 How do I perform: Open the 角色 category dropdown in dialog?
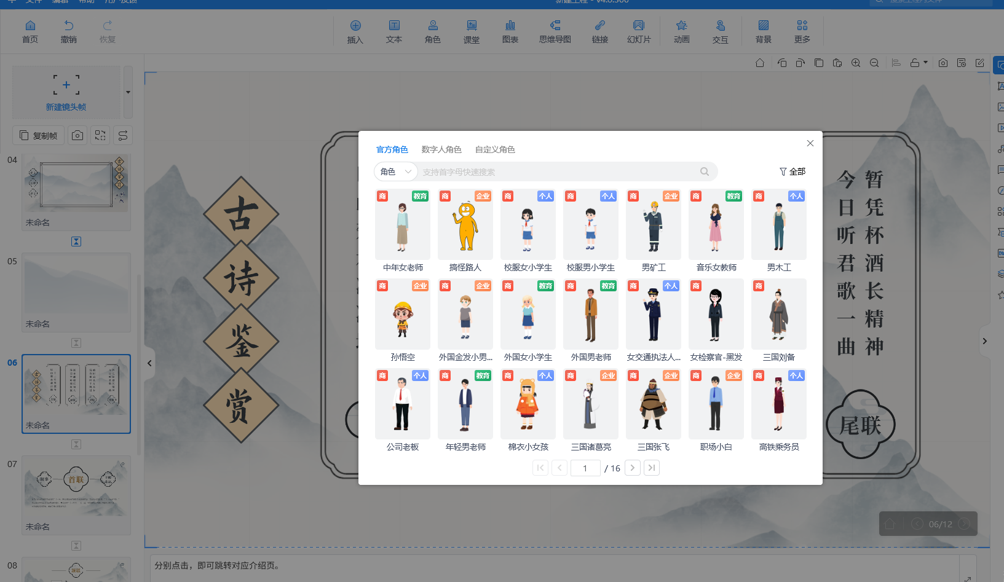point(396,171)
